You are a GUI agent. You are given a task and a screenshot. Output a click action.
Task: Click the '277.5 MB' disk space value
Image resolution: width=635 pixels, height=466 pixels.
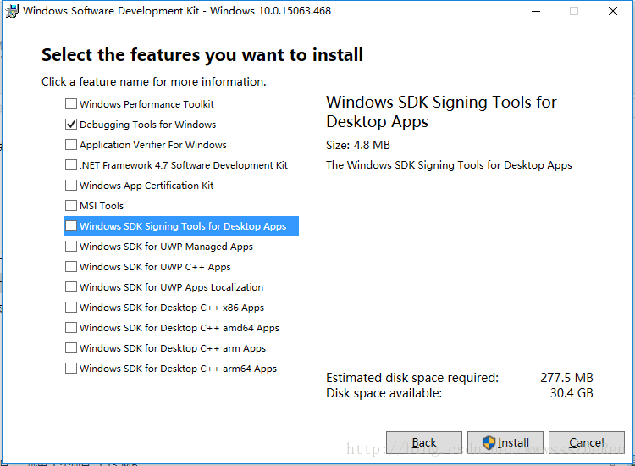(566, 378)
